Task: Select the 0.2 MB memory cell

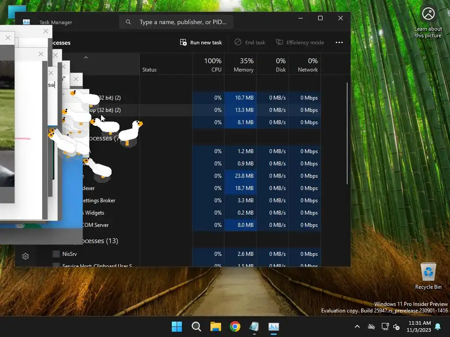Action: tap(240, 213)
